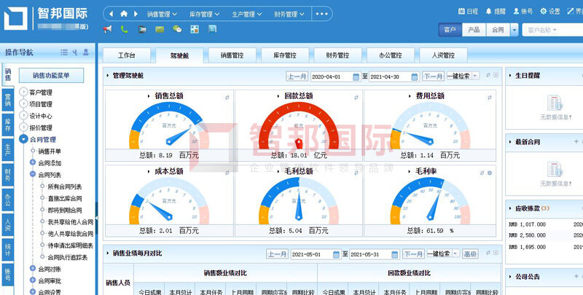Open the megaphone announcement icon
Viewport: 583px width, 295px height.
[108, 30]
